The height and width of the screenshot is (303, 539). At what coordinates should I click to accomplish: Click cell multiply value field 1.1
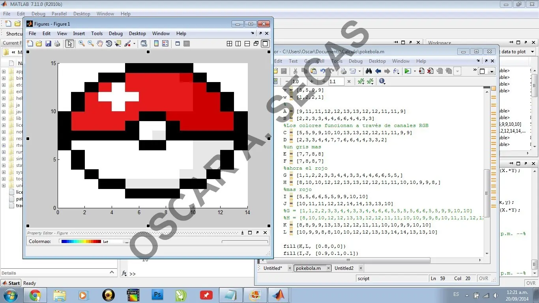(336, 81)
